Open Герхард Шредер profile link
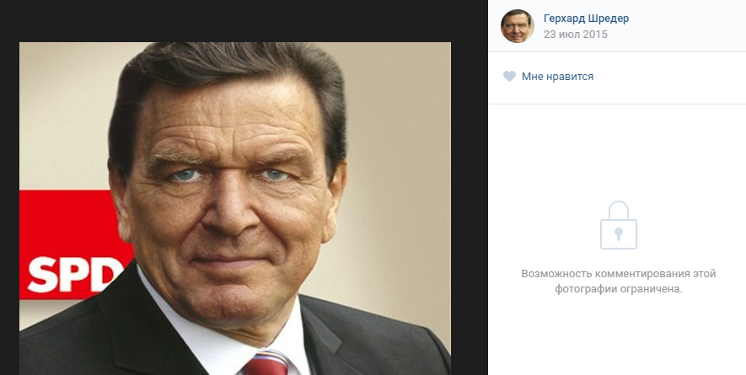The image size is (746, 375). 586,19
